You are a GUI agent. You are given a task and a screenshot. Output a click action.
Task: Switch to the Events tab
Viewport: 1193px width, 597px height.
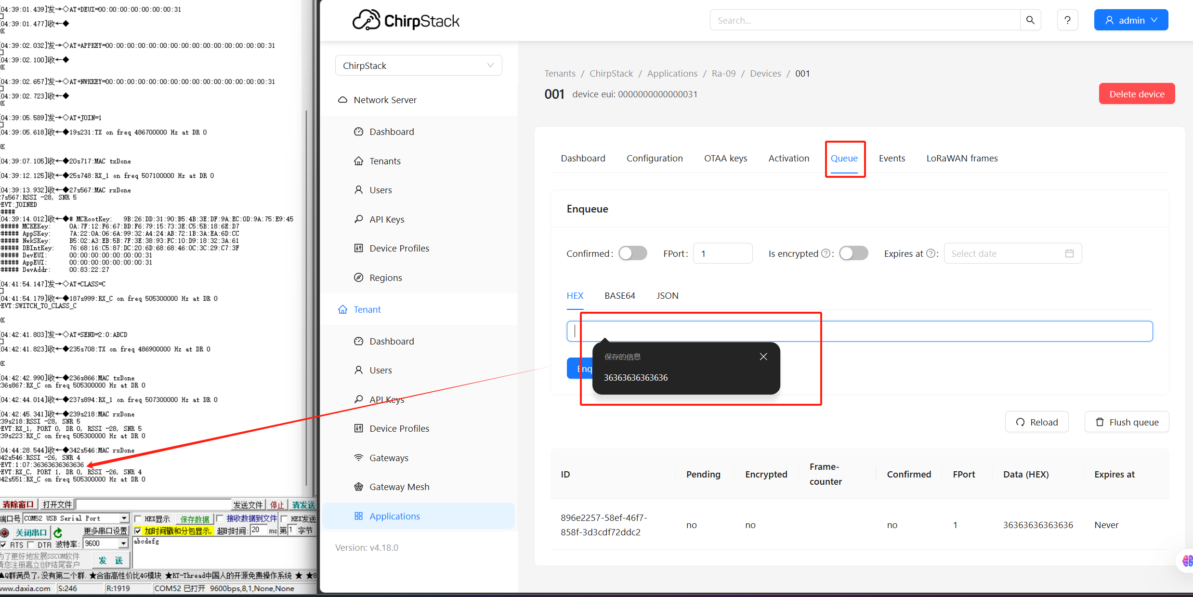[x=891, y=158]
